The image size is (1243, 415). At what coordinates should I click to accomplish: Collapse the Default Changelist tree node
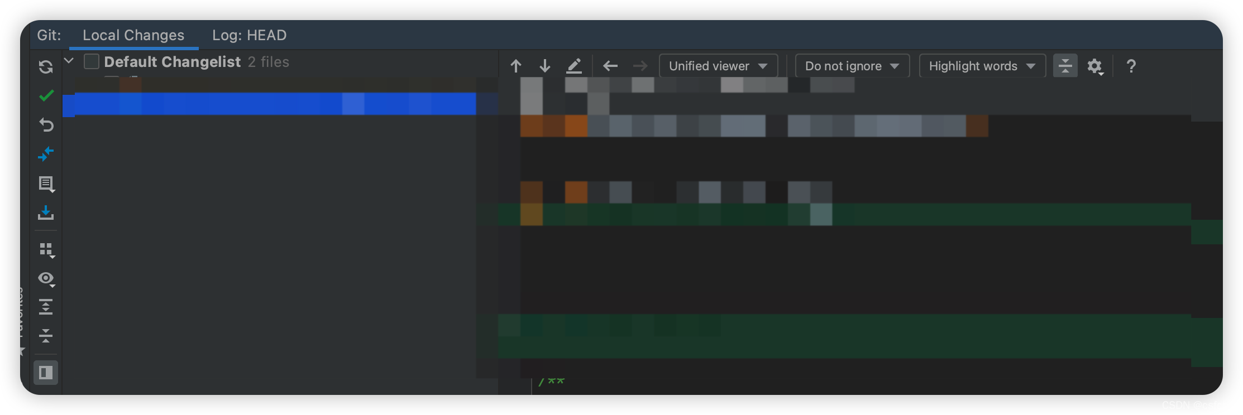point(69,61)
